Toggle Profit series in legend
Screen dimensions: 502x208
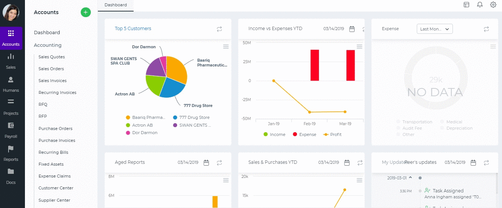332,134
